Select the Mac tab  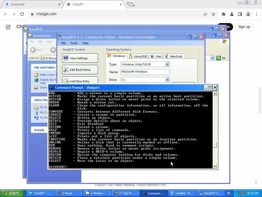coord(156,56)
